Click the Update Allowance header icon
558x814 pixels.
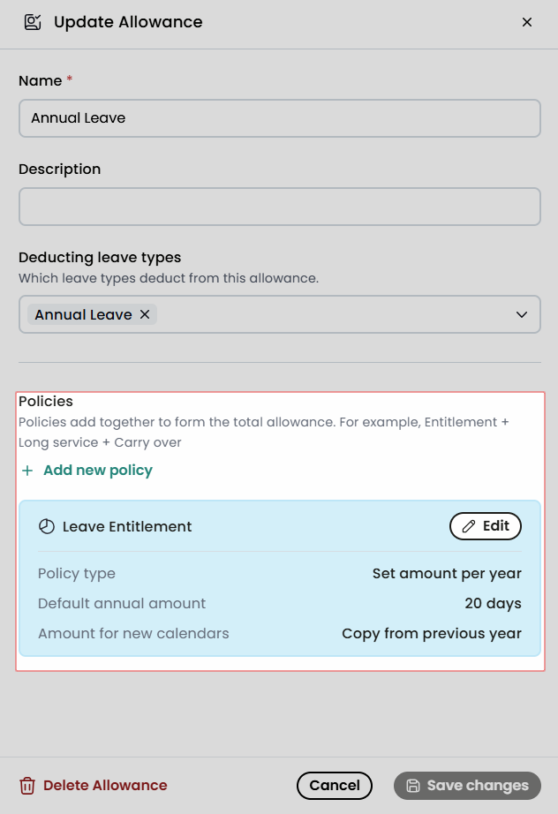pyautogui.click(x=33, y=22)
